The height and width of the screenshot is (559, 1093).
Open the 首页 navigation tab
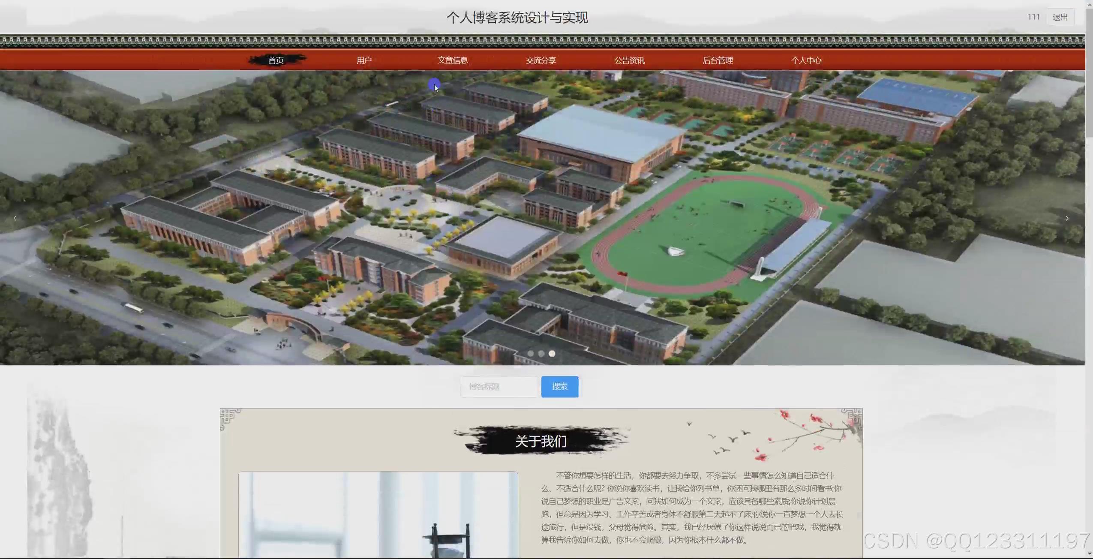pos(276,60)
